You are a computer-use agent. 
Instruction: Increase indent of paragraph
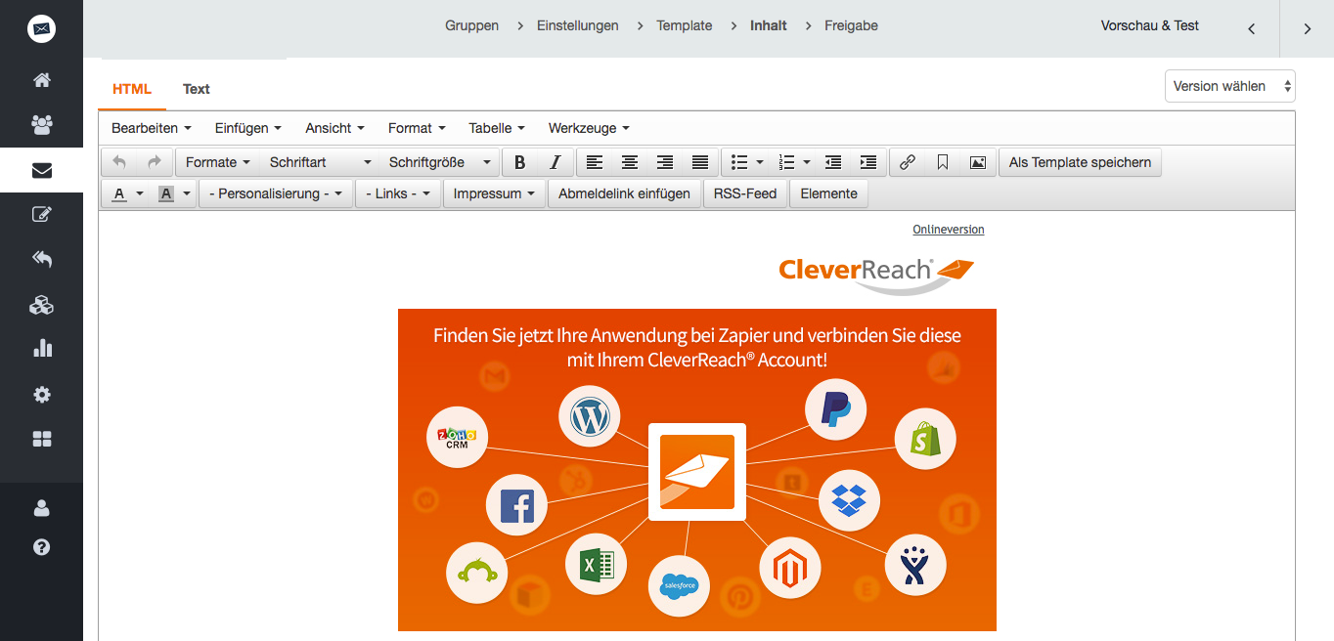tap(867, 162)
